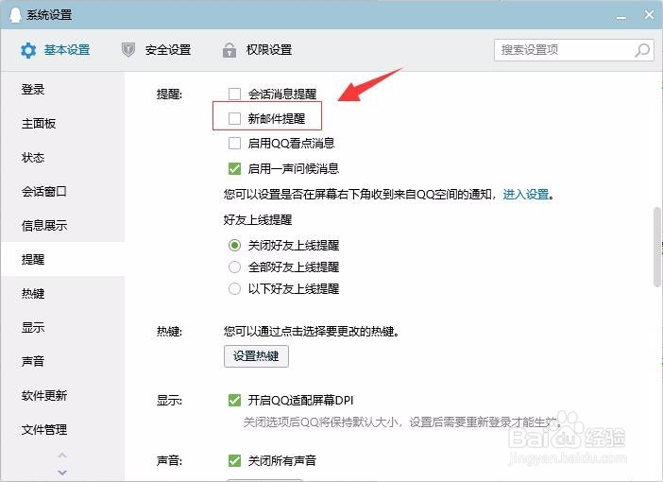Uncheck 启用一声问候消息
The image size is (663, 482).
click(234, 169)
